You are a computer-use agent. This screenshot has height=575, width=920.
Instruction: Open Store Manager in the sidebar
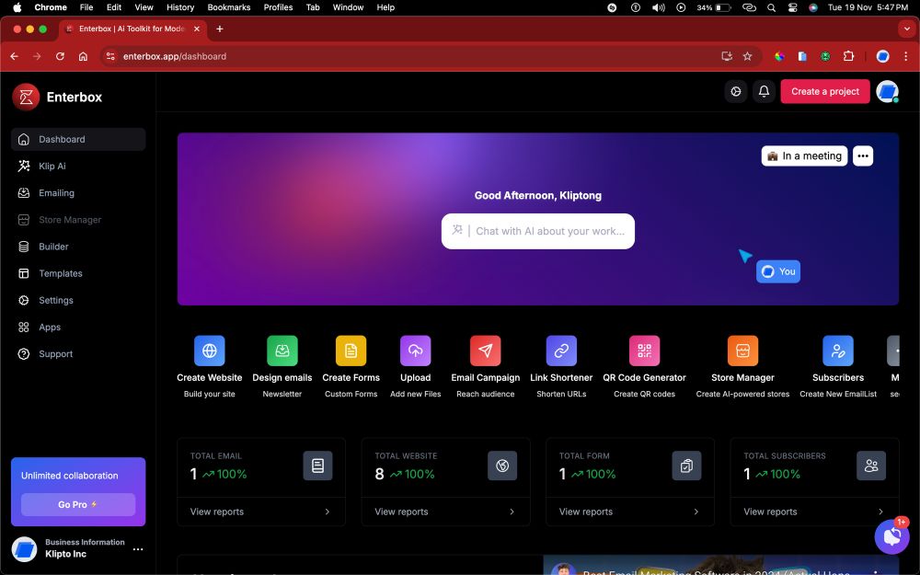click(x=78, y=220)
